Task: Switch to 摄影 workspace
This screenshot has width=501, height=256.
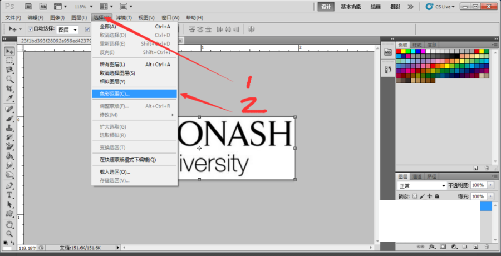Action: (x=395, y=7)
